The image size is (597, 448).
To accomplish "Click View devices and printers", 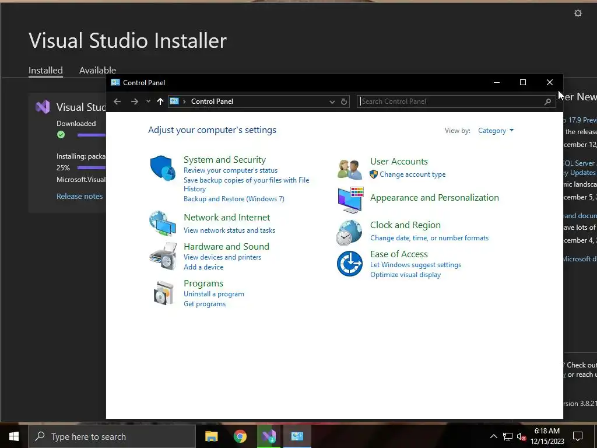I will 222,257.
